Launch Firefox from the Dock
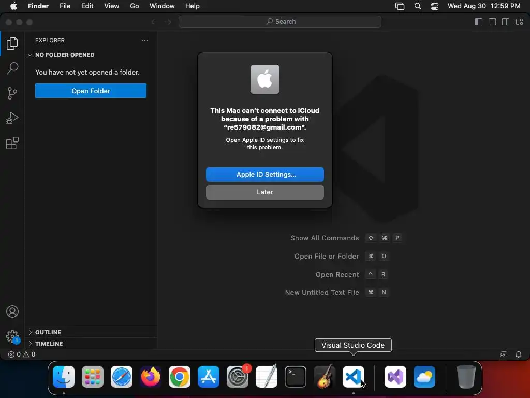Viewport: 530px width, 398px height. pos(151,377)
